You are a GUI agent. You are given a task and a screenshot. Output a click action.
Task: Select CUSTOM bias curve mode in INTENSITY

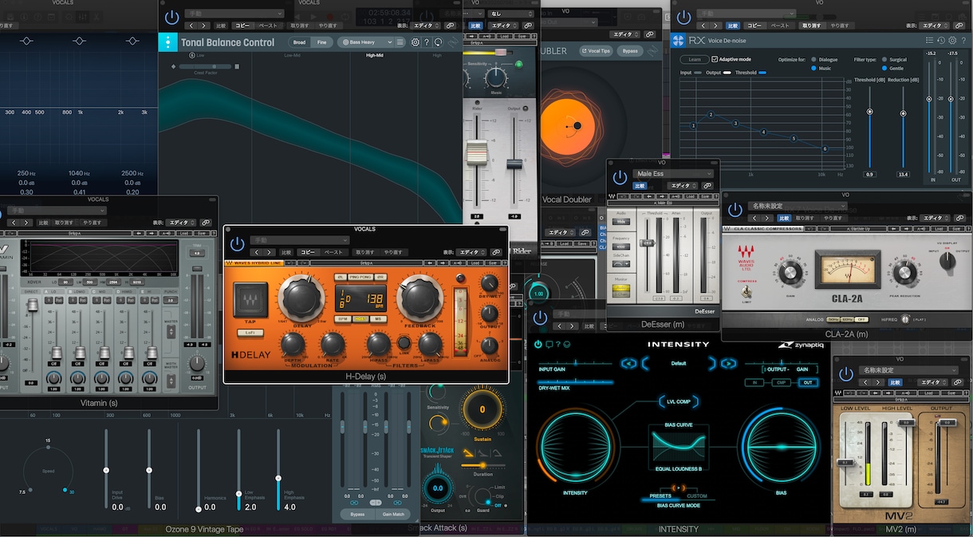coord(697,496)
